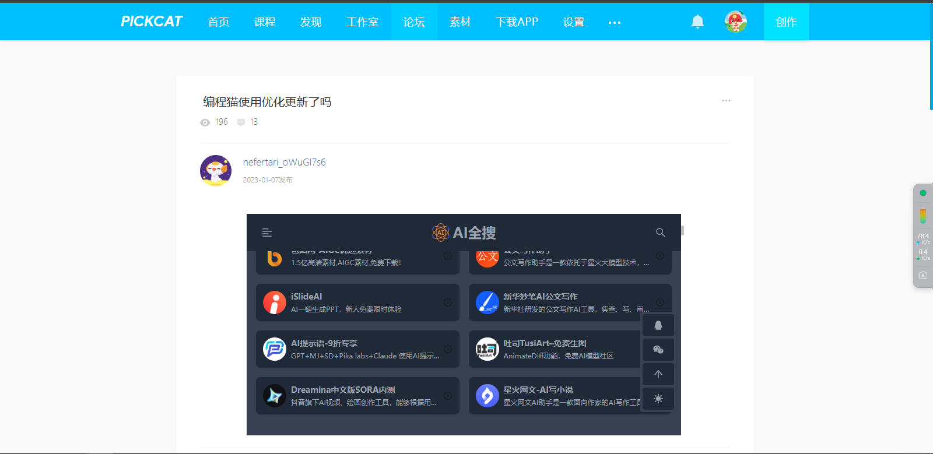
Task: Click the page's vertical scrollbar thumb
Action: click(931, 56)
